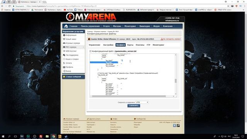Viewport: 247px width, 139px height.
Task: Open the Главная navigation menu item
Action: (x=73, y=26)
